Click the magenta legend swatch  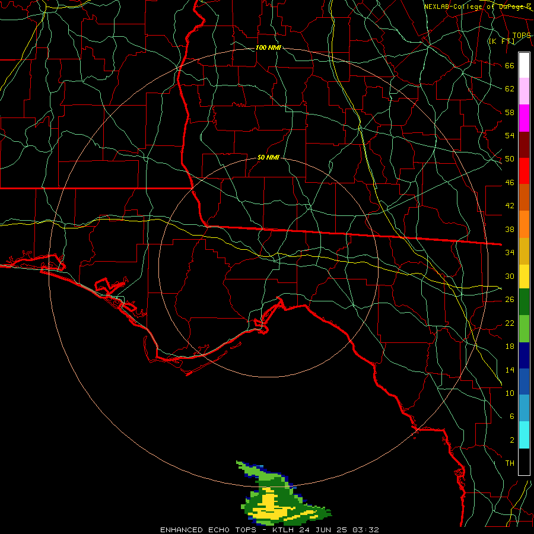[524, 118]
